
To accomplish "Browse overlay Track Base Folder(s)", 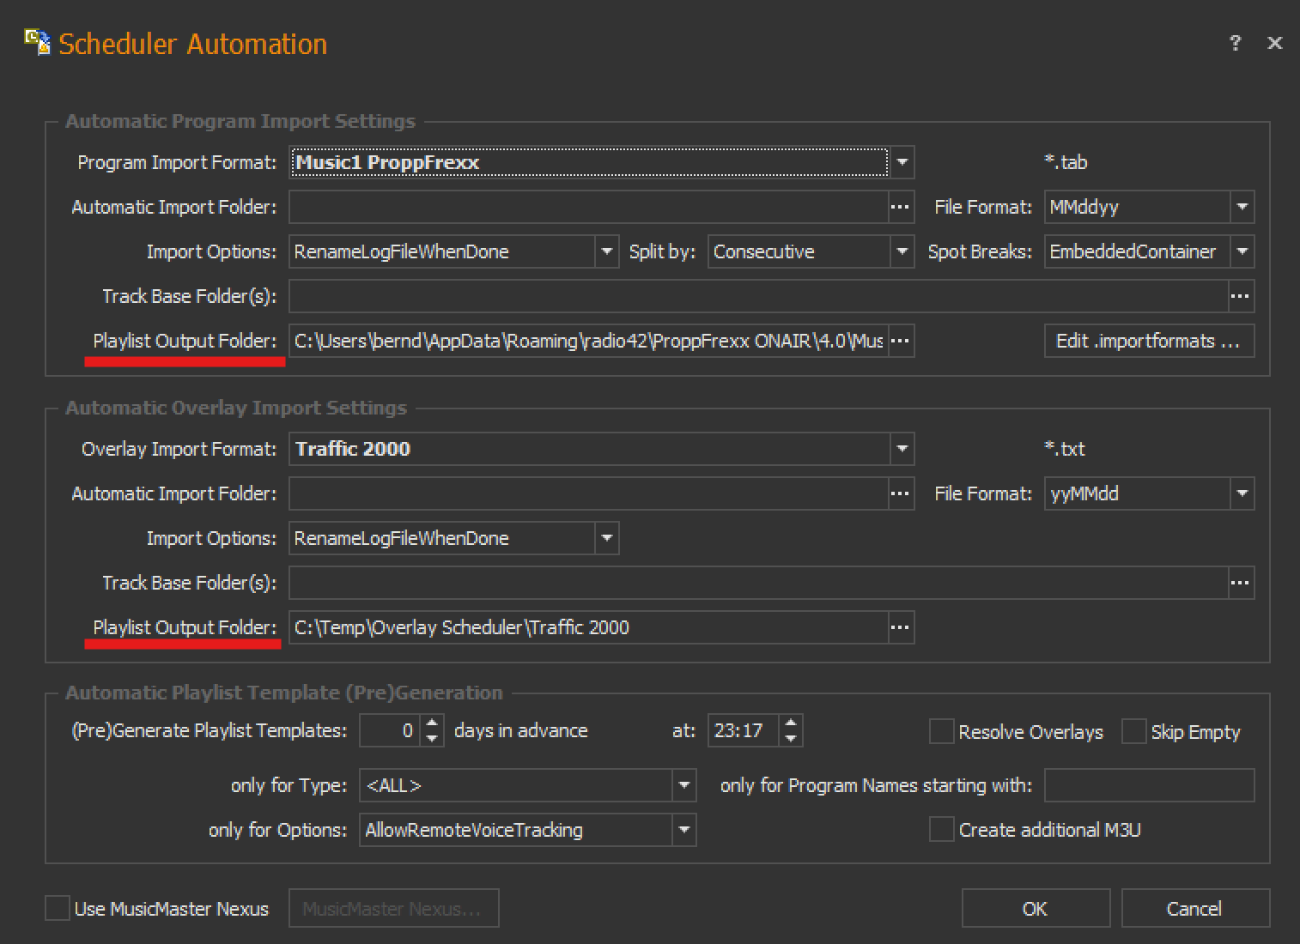I will tap(1240, 583).
